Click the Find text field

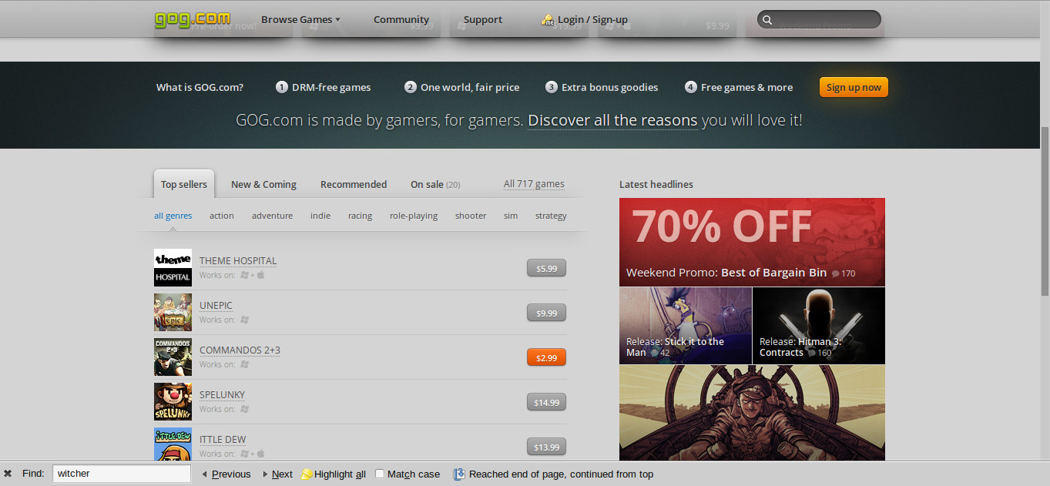[122, 474]
